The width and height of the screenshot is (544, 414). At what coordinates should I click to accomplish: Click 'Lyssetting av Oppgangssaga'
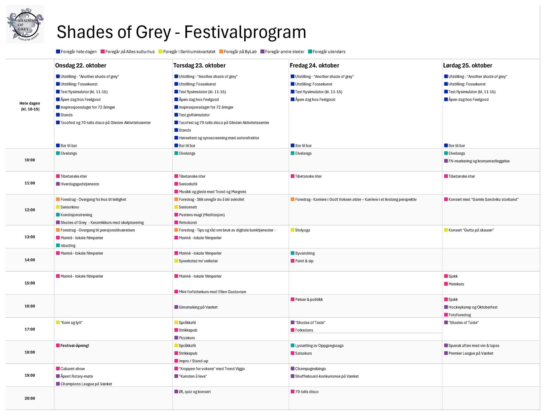319,346
